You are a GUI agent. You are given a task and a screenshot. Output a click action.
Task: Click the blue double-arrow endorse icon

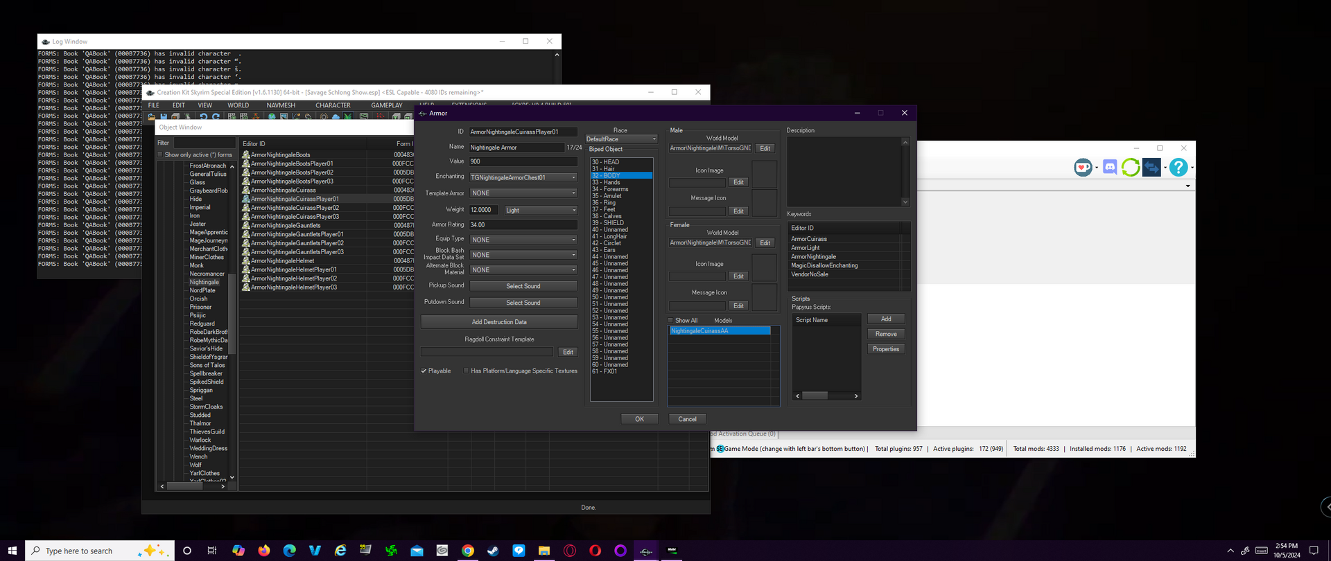pyautogui.click(x=1151, y=167)
